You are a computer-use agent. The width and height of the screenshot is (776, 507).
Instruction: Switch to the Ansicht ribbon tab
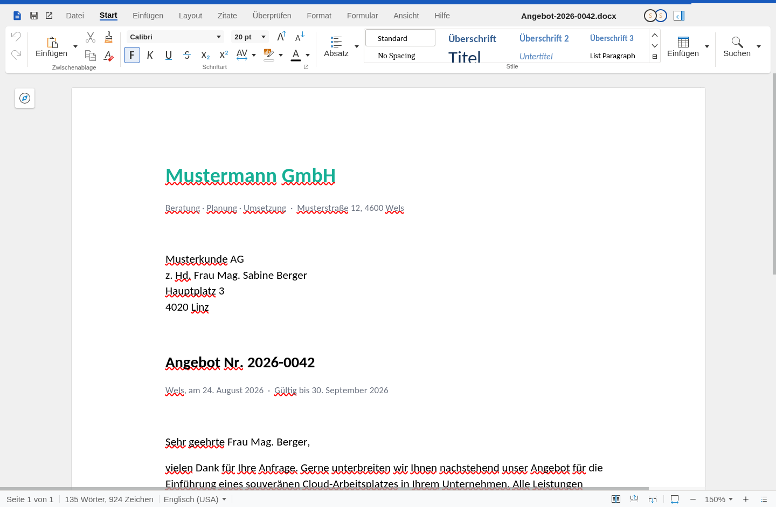pos(406,16)
